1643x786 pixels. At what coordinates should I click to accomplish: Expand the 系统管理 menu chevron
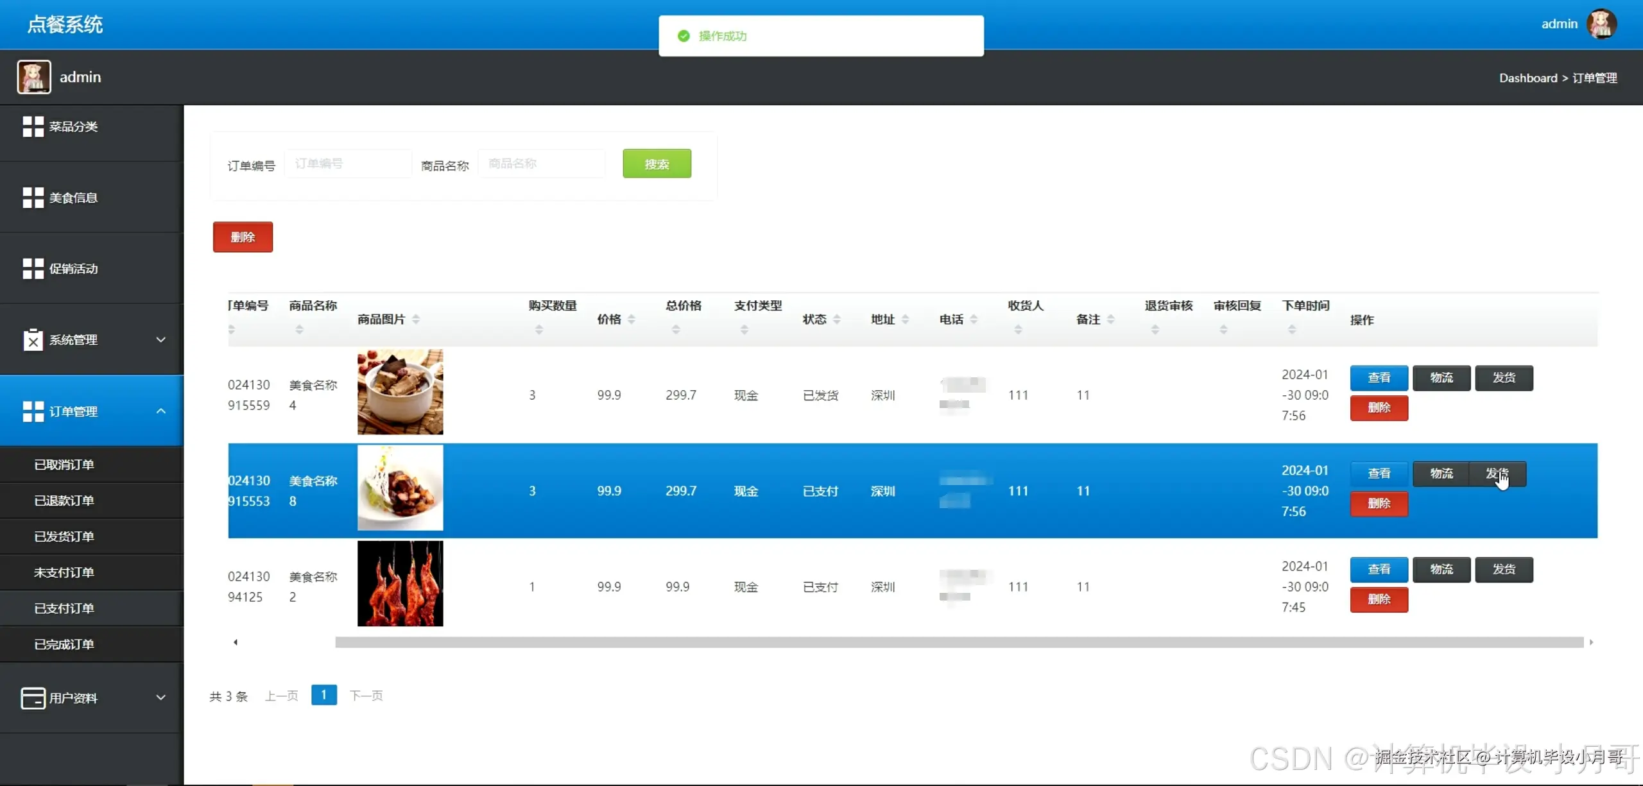(161, 339)
